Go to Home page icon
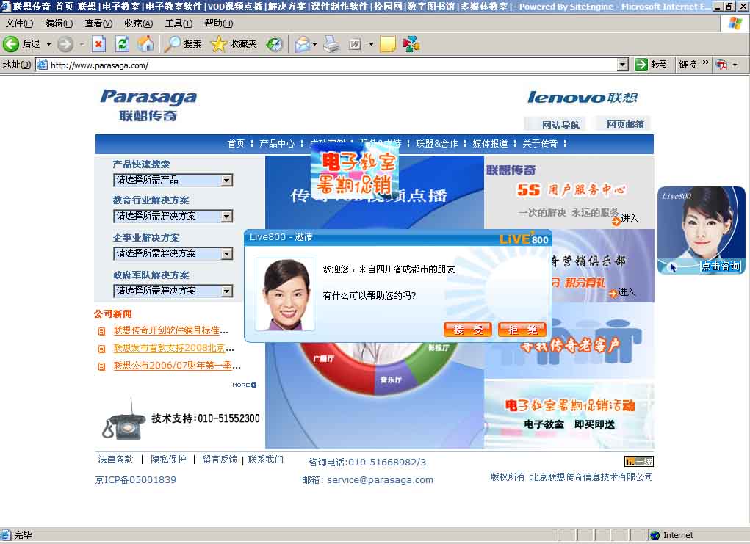The image size is (750, 544). [x=146, y=44]
